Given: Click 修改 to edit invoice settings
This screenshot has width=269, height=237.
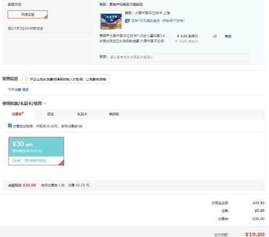Looking at the screenshot, I should (25, 89).
